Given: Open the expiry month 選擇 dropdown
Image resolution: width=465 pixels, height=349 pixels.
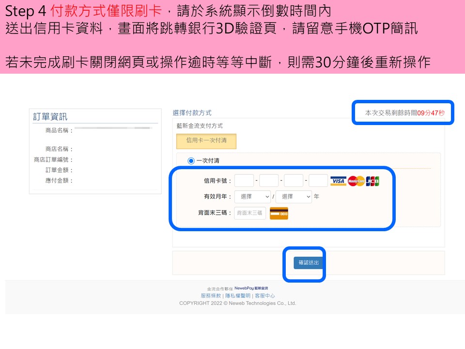Looking at the screenshot, I should pos(252,197).
